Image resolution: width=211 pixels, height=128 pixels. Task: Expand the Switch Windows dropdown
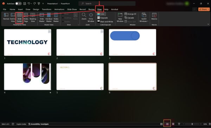pyautogui.click(x=144, y=17)
